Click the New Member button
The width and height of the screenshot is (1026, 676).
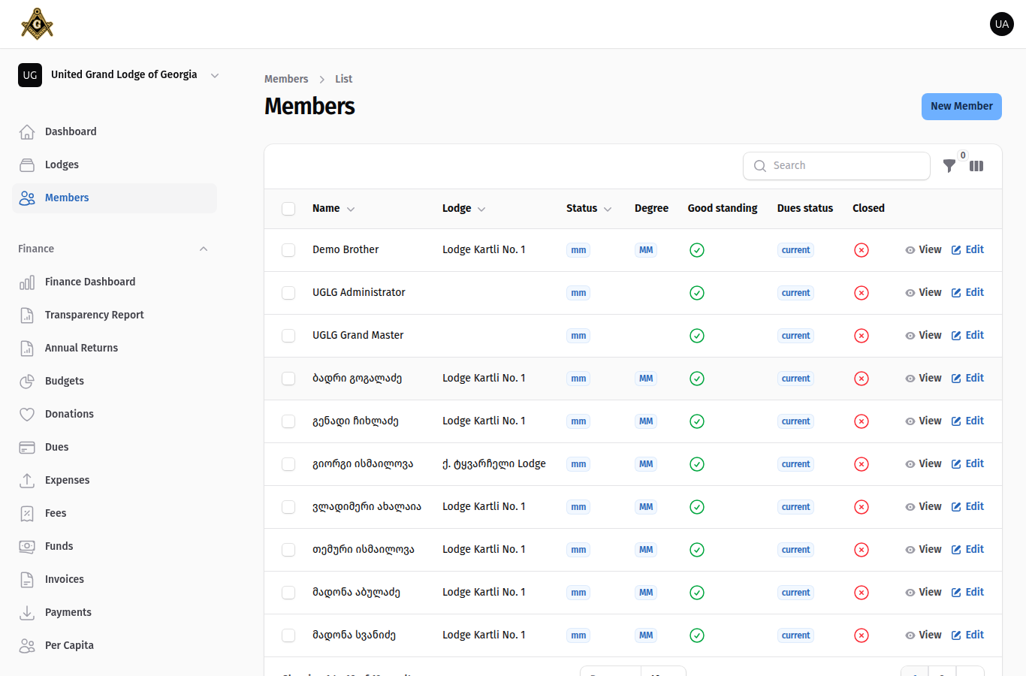click(x=961, y=107)
